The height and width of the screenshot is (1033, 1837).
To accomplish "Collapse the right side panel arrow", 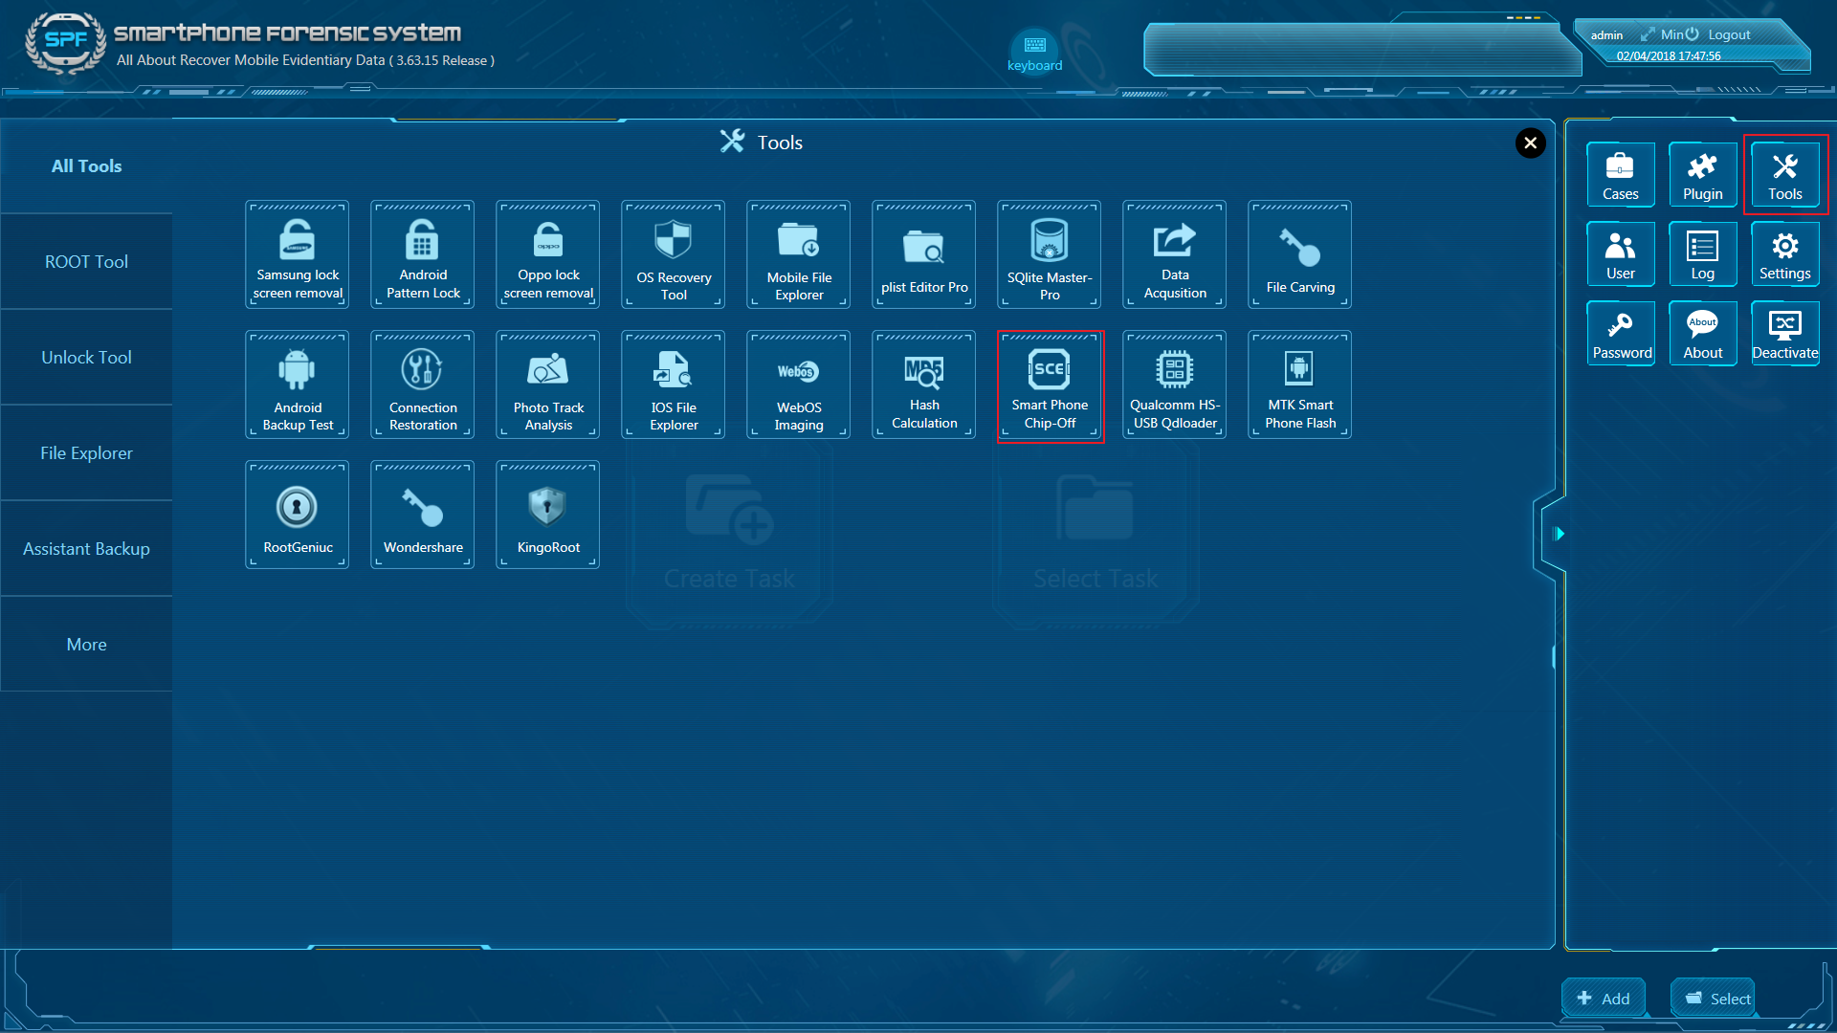I will (1559, 534).
